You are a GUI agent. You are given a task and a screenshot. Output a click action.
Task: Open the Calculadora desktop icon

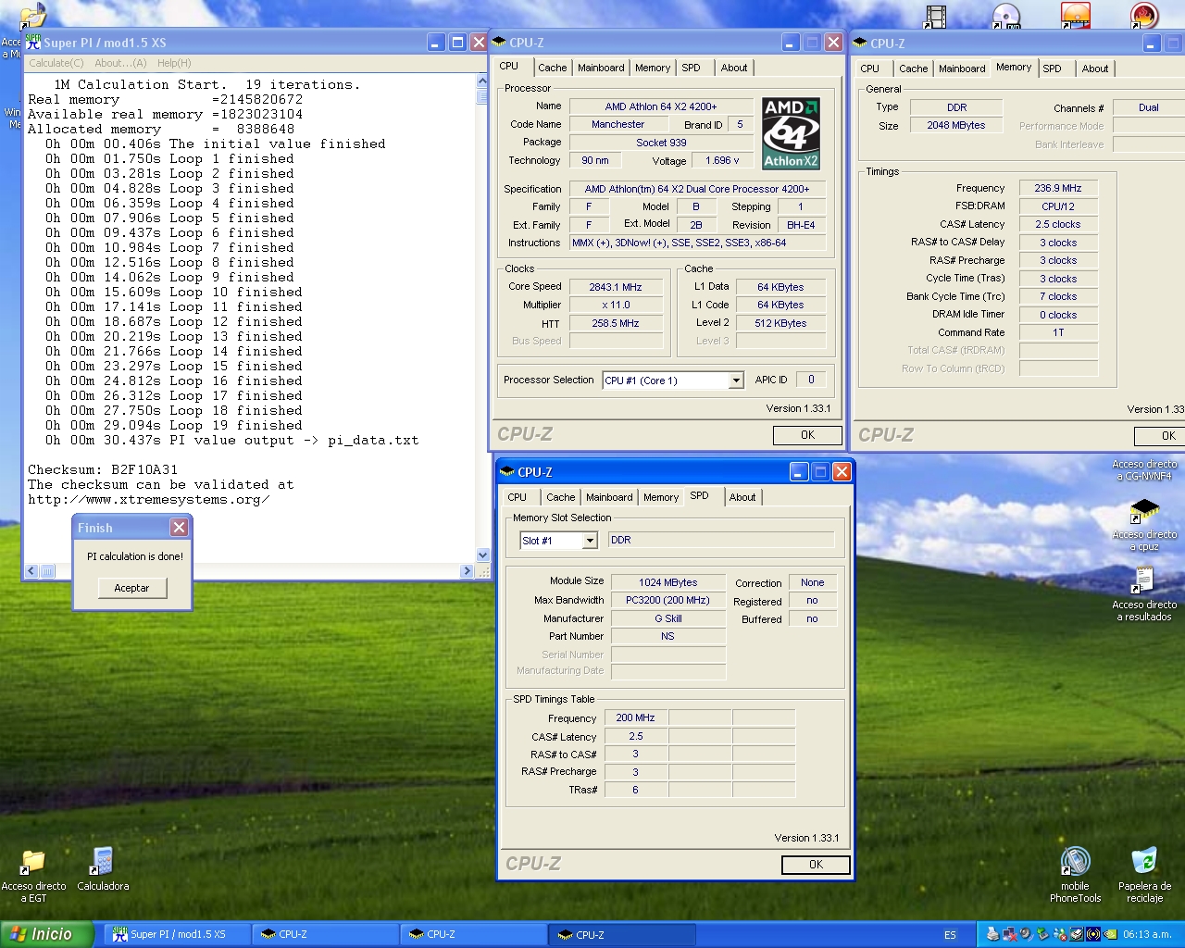click(x=103, y=863)
